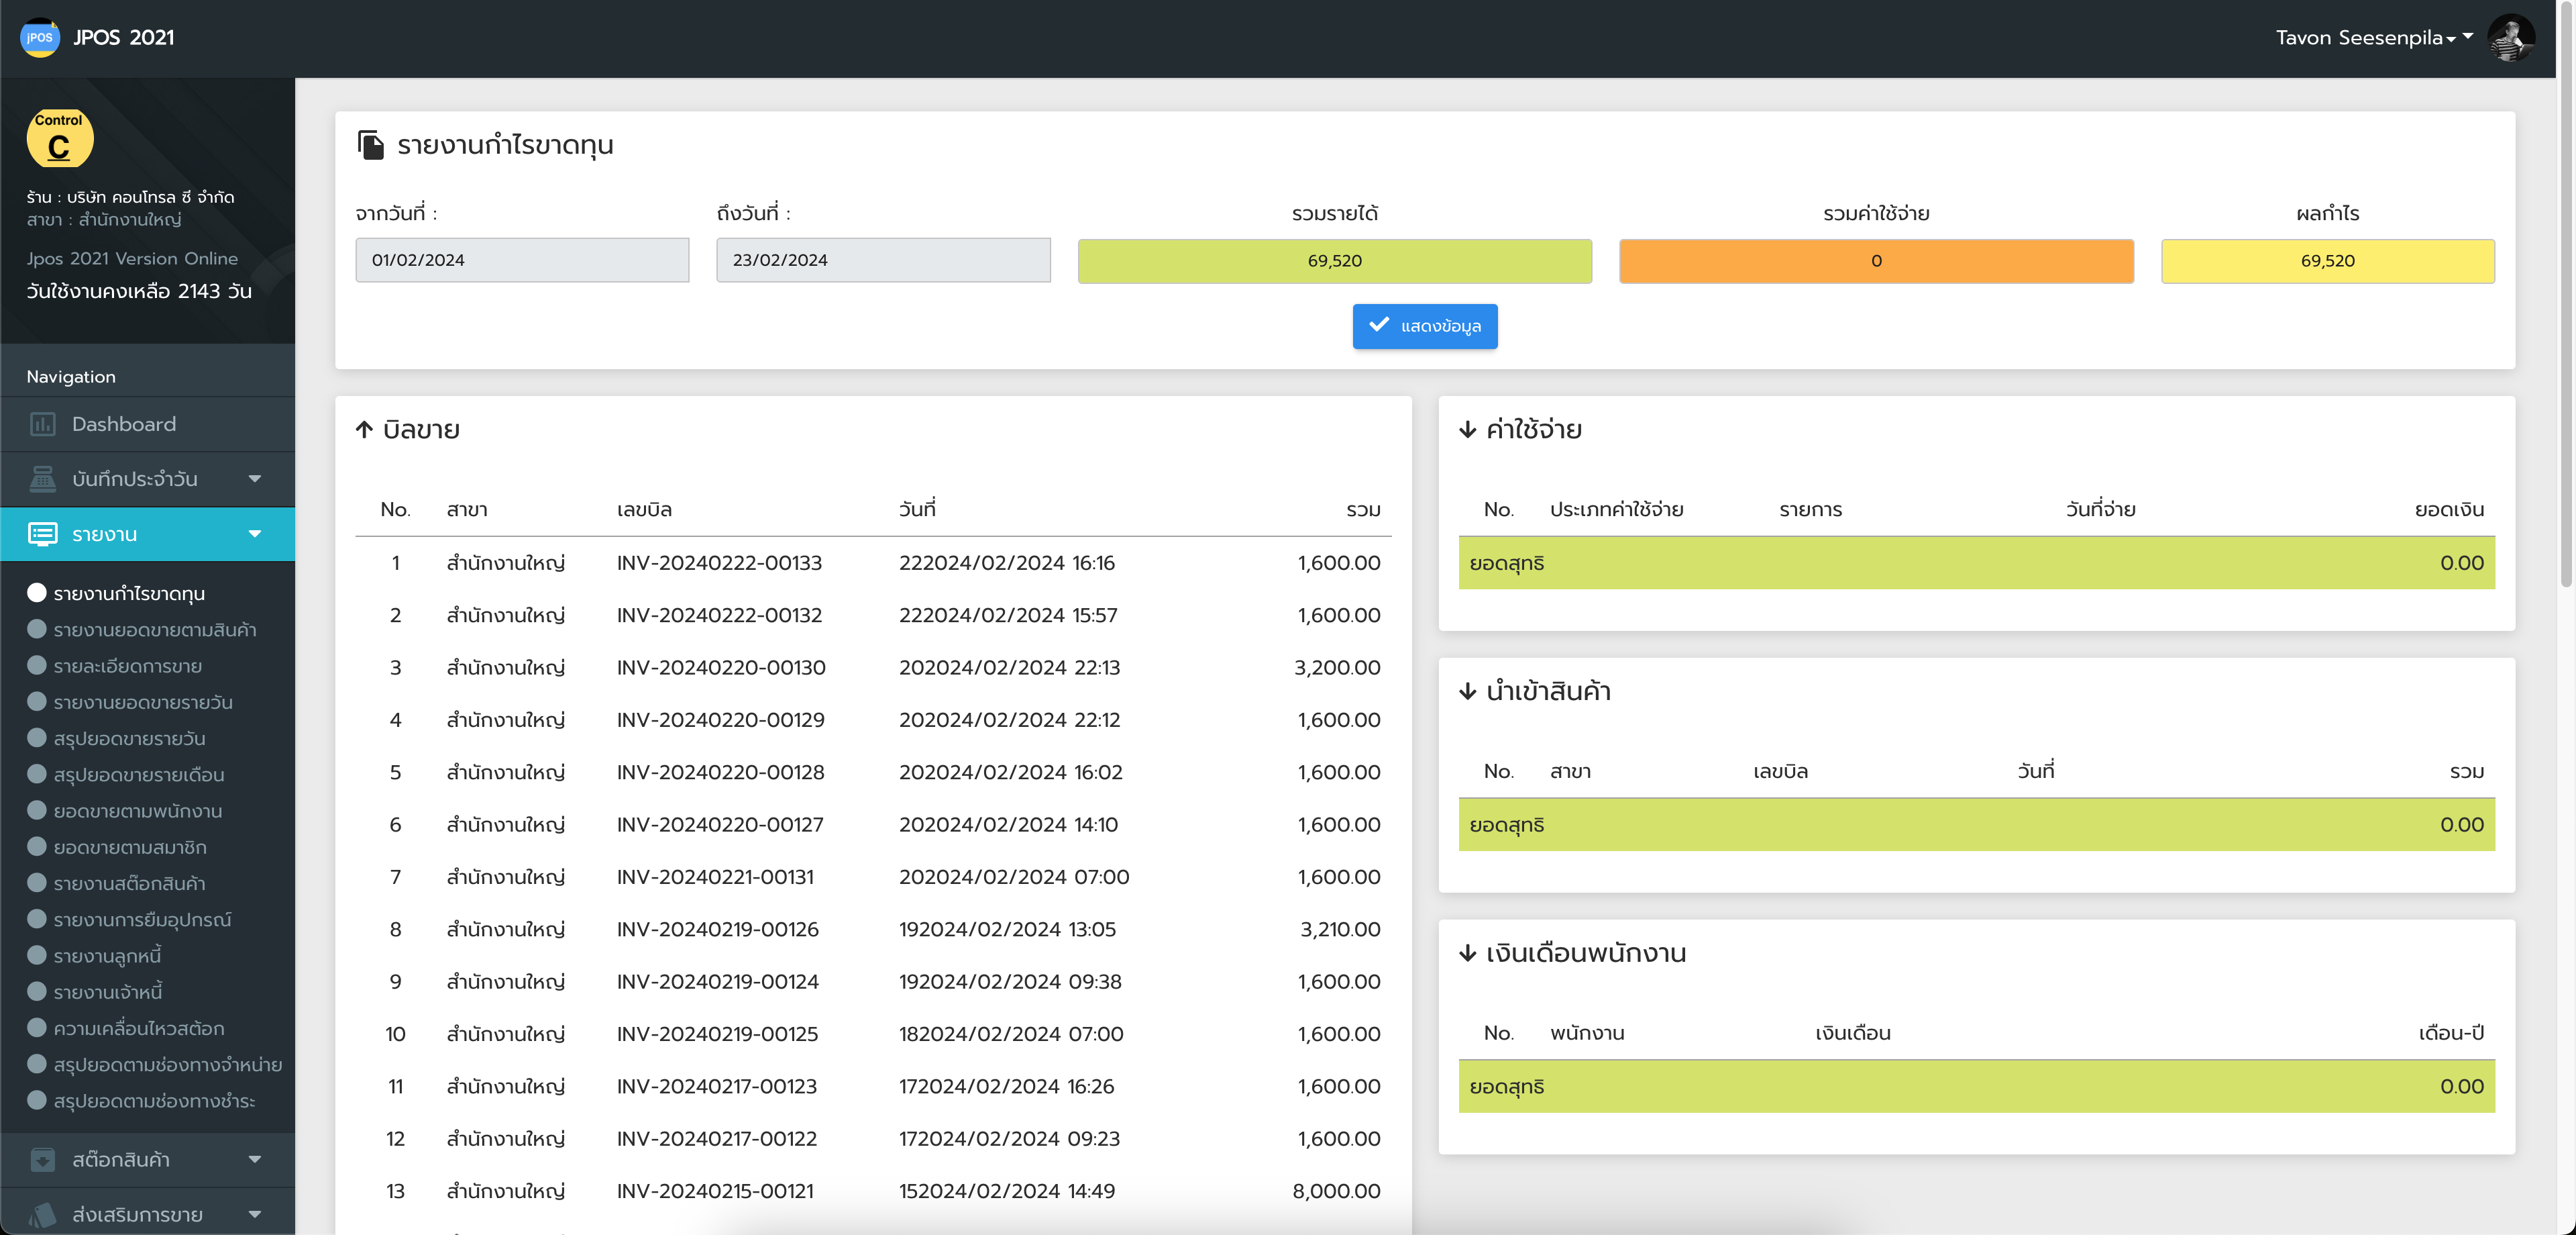
Task: Click the page vertical scrollbar
Action: (x=2566, y=294)
